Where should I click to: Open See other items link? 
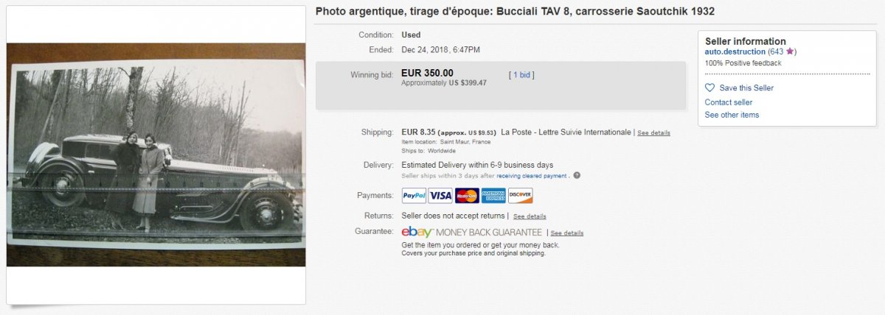pos(732,115)
